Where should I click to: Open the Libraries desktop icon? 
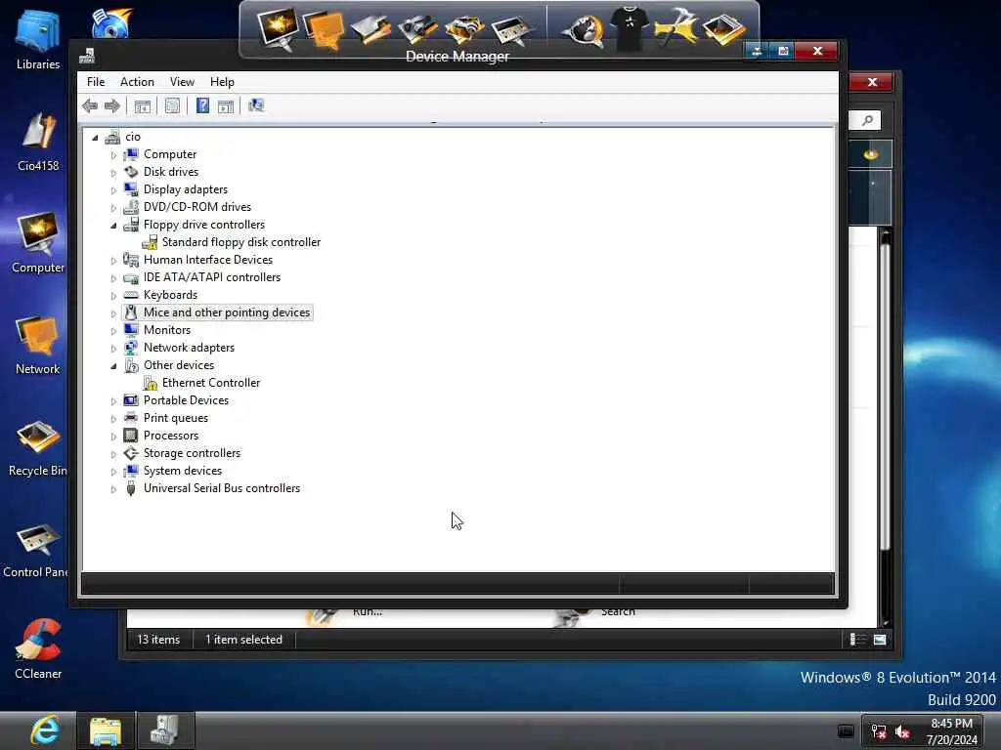tap(38, 39)
